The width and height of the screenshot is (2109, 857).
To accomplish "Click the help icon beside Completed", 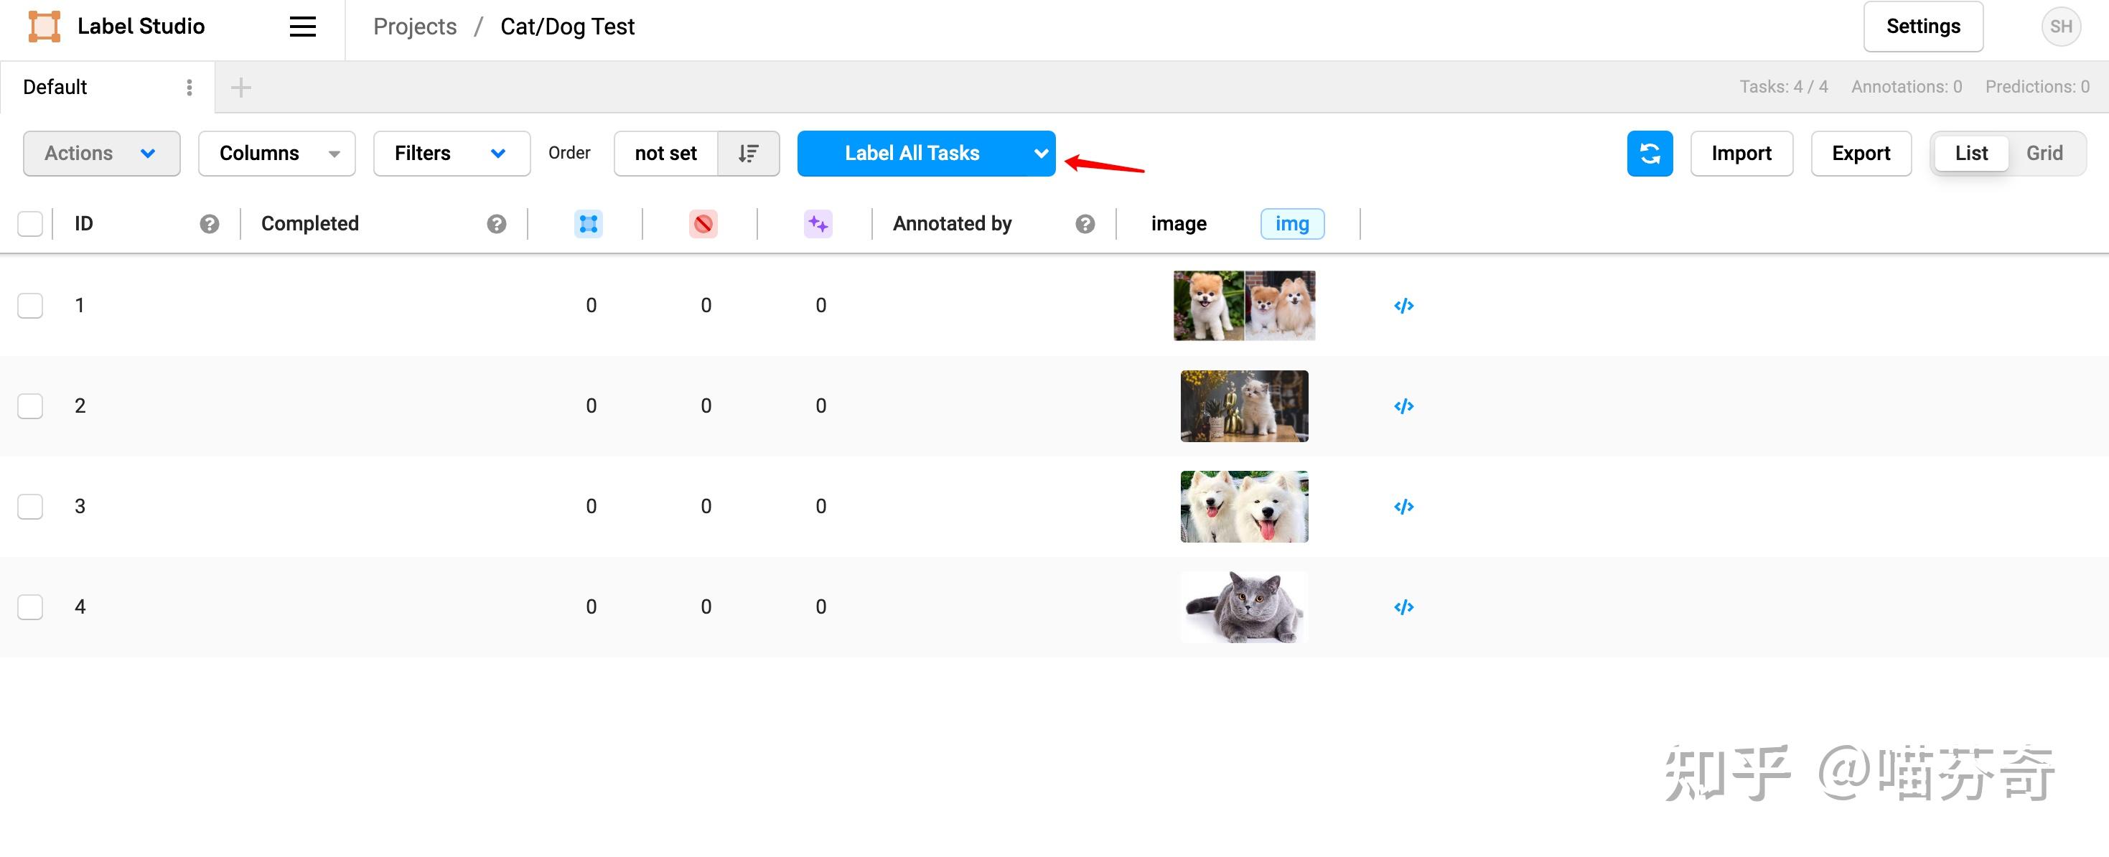I will (496, 223).
